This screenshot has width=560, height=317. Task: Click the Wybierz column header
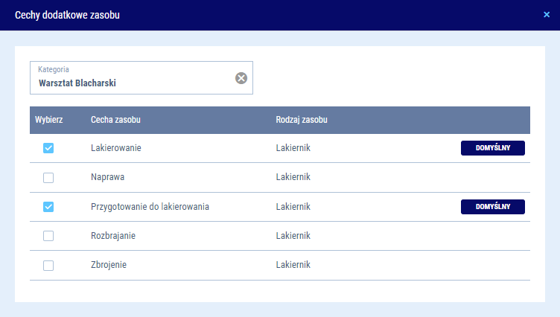pyautogui.click(x=48, y=120)
